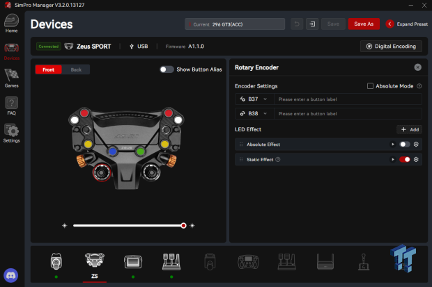Screen dimensions: 432x287
Task: Select the wheelbase device icon
Action: click(56, 261)
